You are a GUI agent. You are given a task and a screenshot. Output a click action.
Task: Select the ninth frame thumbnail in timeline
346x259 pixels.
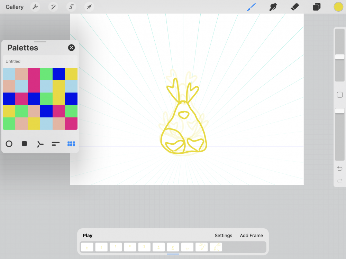[x=202, y=247]
